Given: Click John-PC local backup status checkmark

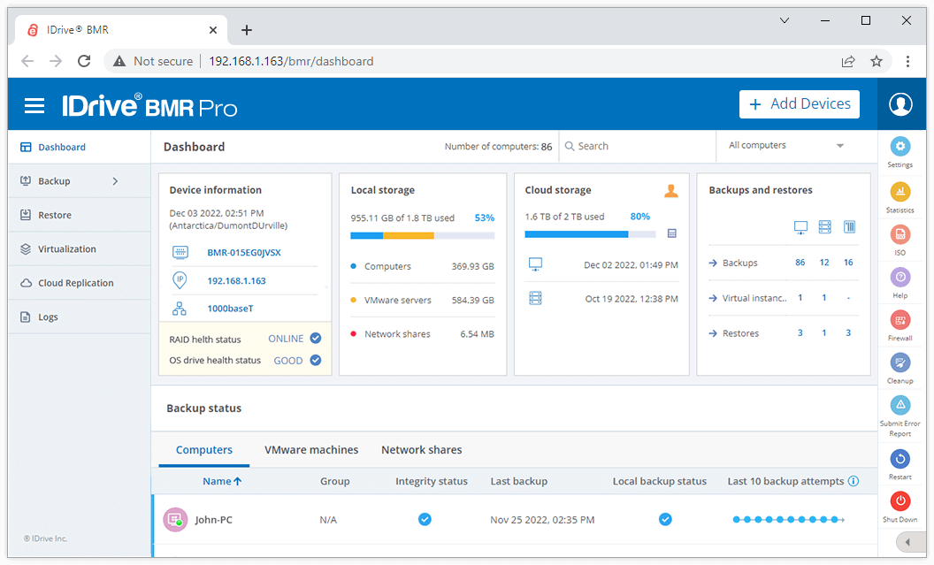Looking at the screenshot, I should (x=665, y=520).
